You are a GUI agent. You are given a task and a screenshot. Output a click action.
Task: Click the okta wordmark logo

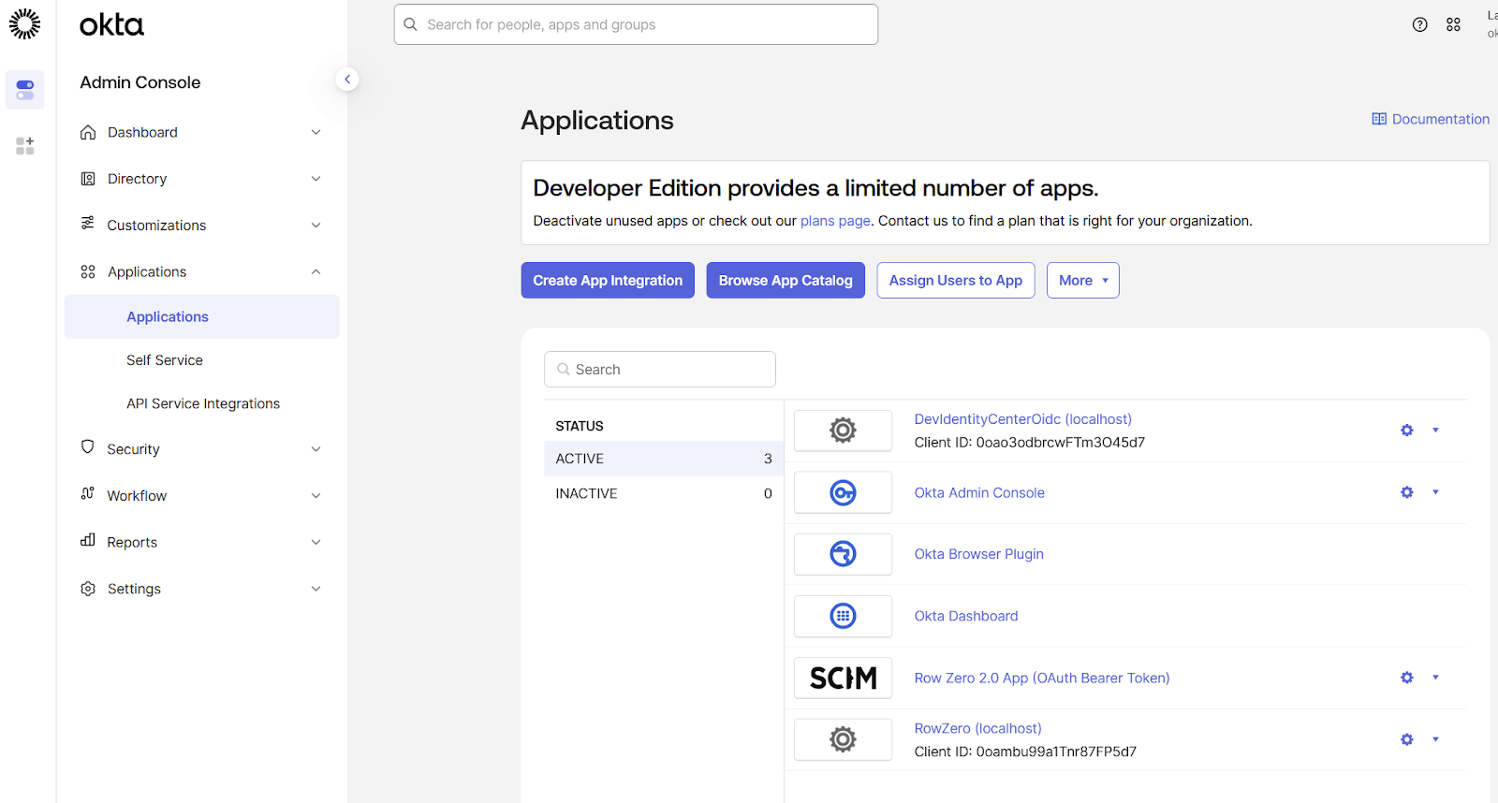[111, 24]
